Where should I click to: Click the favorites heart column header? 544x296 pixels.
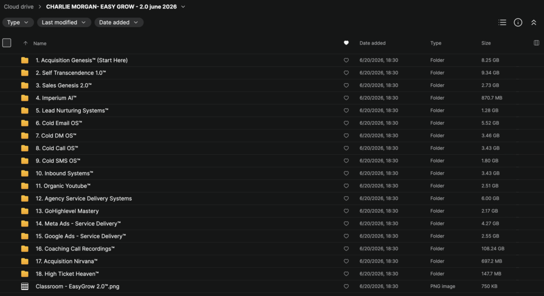point(346,43)
